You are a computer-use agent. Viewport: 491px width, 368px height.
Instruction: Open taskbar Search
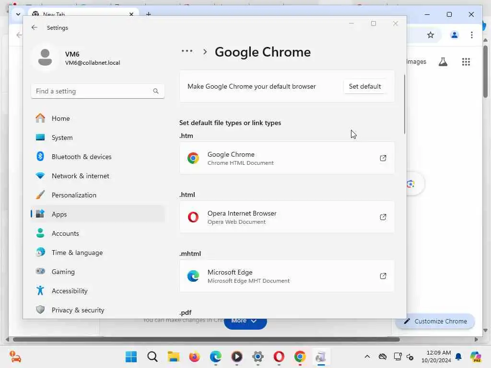point(152,356)
